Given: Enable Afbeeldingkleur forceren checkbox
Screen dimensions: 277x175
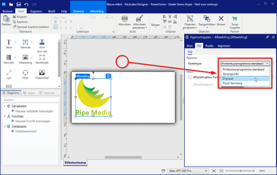Looking at the screenshot, I should (x=190, y=77).
